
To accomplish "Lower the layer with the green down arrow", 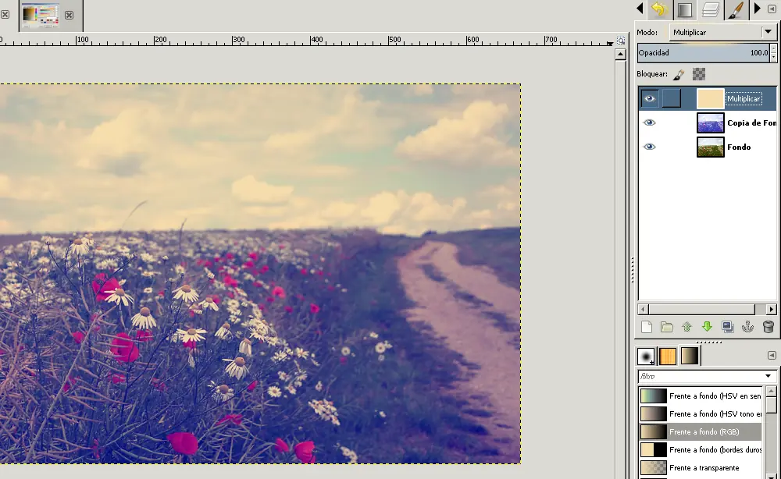I will click(707, 328).
